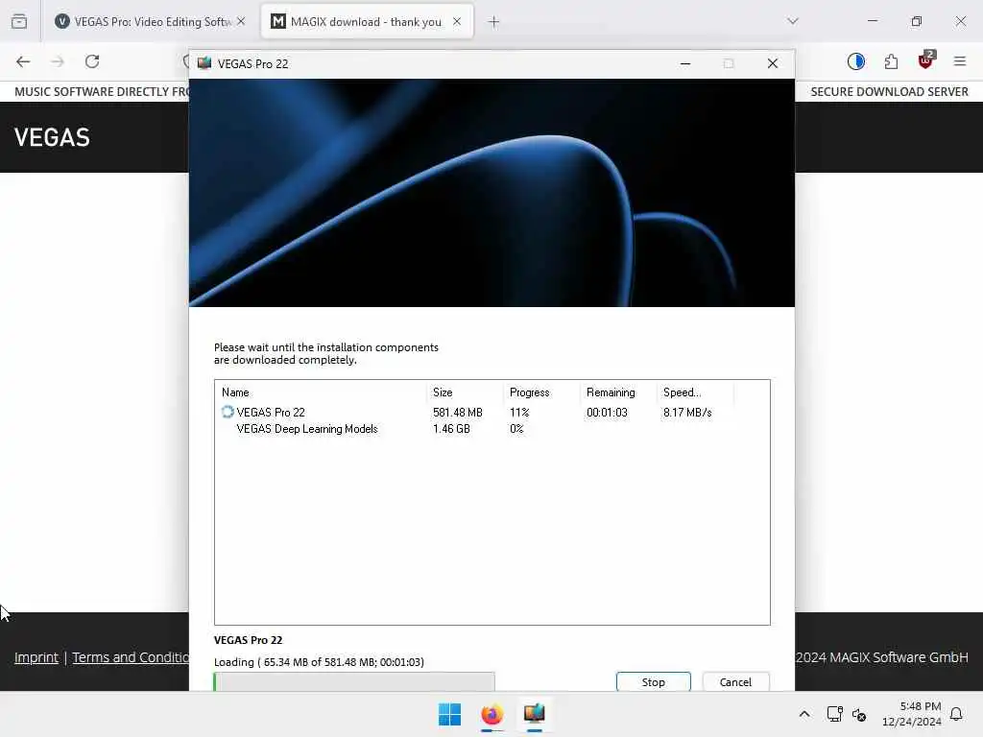This screenshot has width=983, height=737.
Task: Restore down the Firefox browser window
Action: point(917,21)
